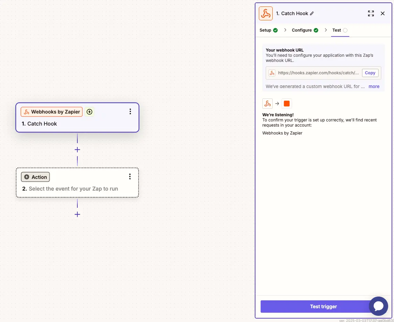The width and height of the screenshot is (394, 322).
Task: Switch to the Configure tab
Action: click(x=305, y=30)
